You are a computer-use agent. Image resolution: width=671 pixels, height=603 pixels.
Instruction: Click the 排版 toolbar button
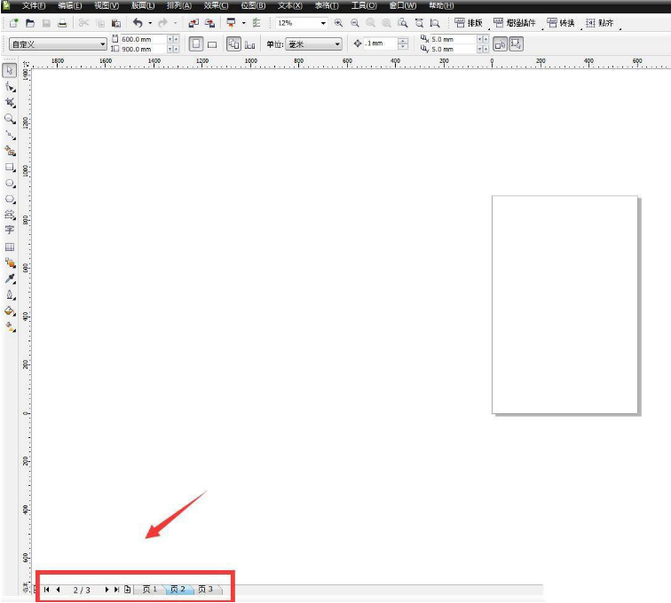point(469,23)
